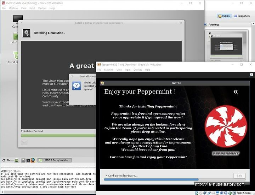Click the hard disk activity icon in PeppermintOS status bar
The height and width of the screenshot is (195, 255).
(197, 193)
